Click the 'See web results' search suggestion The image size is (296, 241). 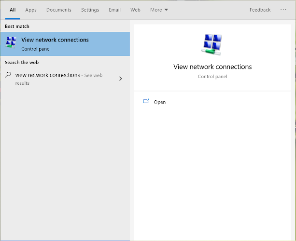tap(59, 79)
